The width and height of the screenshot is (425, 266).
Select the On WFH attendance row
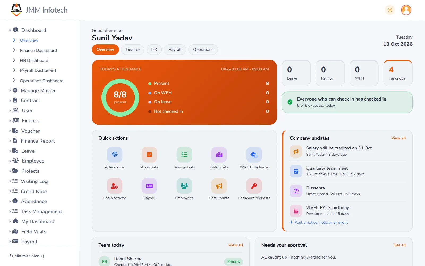tap(209, 93)
